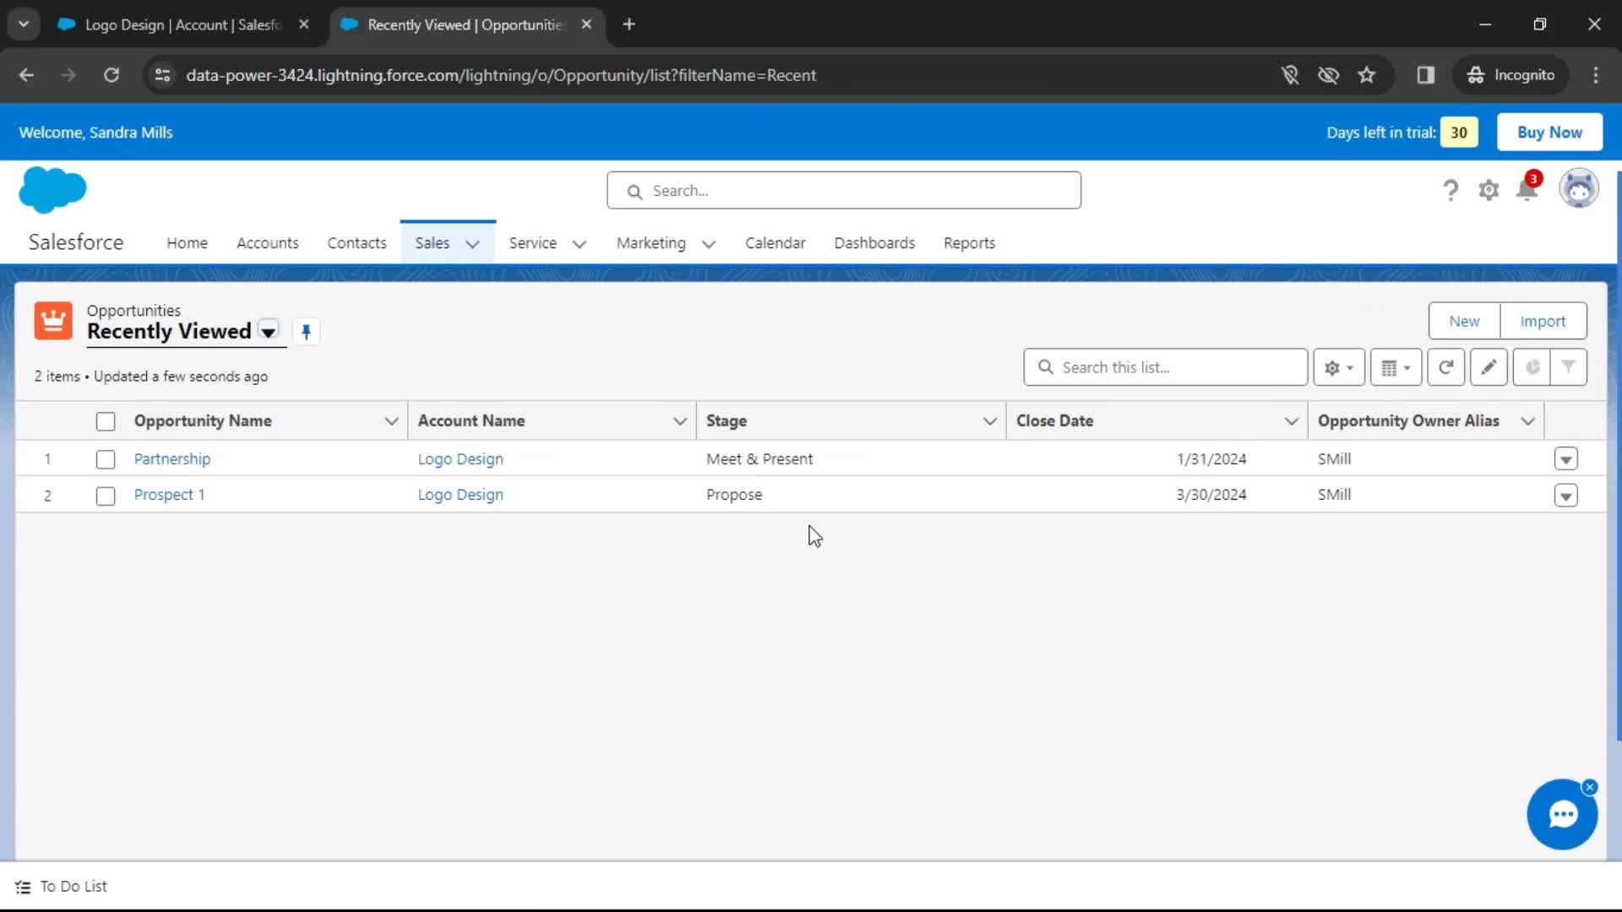
Task: Open the Partnership opportunity link
Action: tap(172, 459)
